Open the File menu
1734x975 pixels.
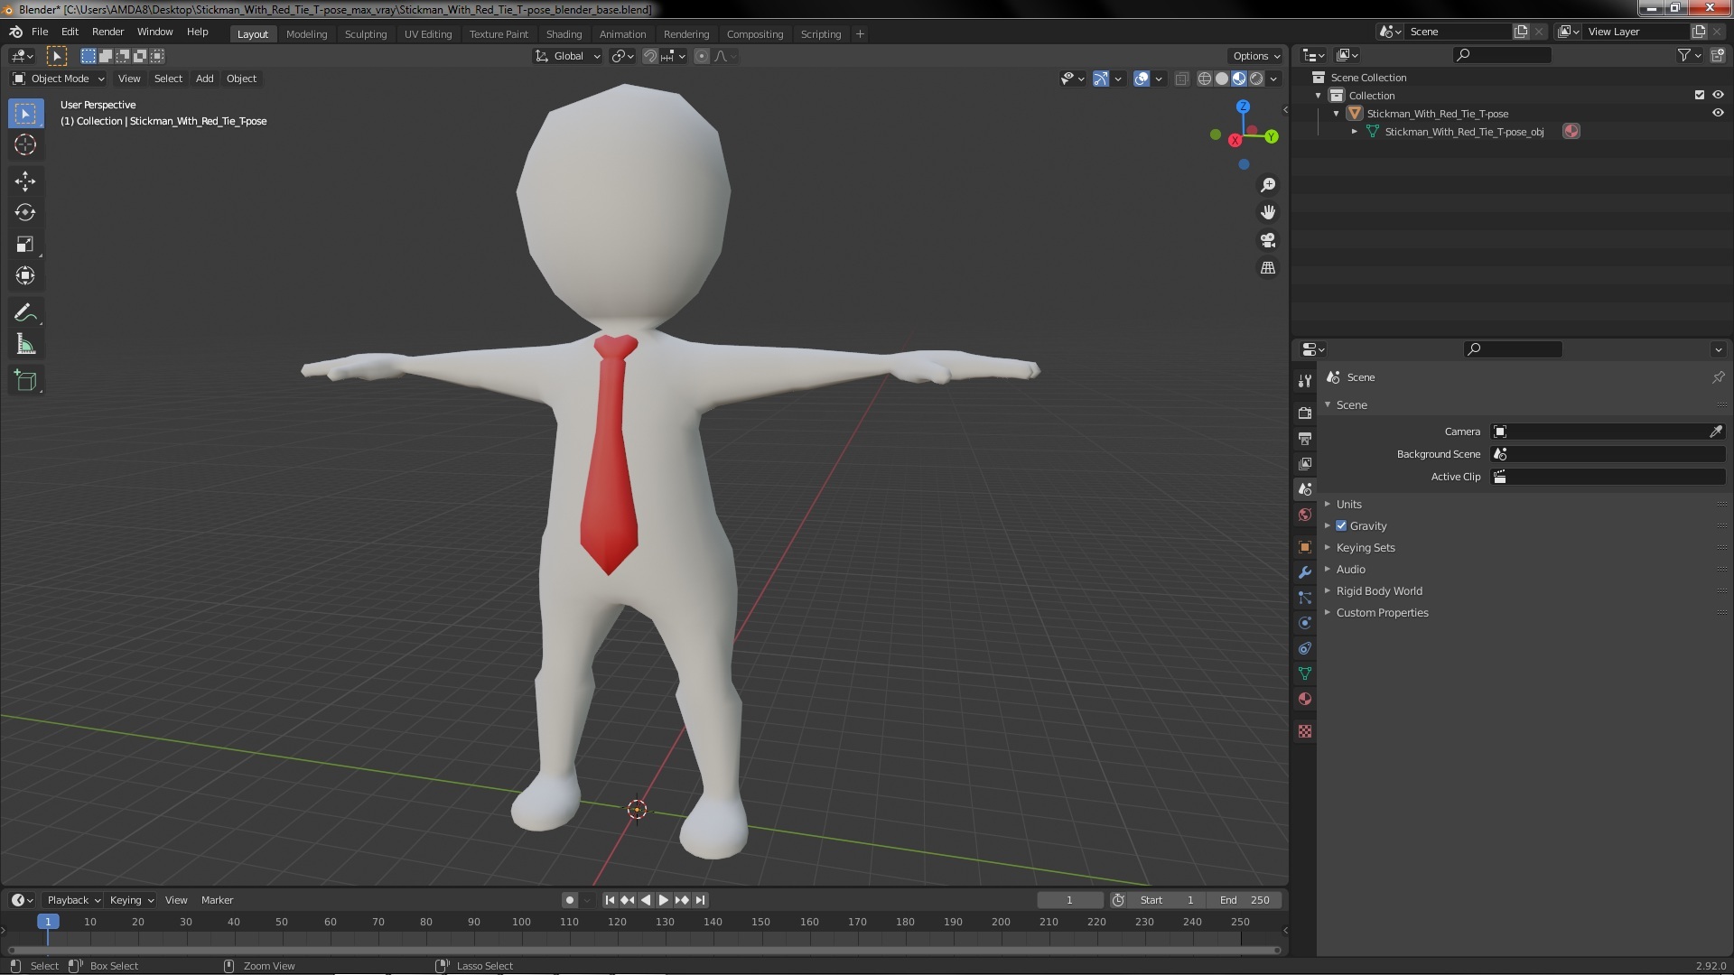point(40,32)
